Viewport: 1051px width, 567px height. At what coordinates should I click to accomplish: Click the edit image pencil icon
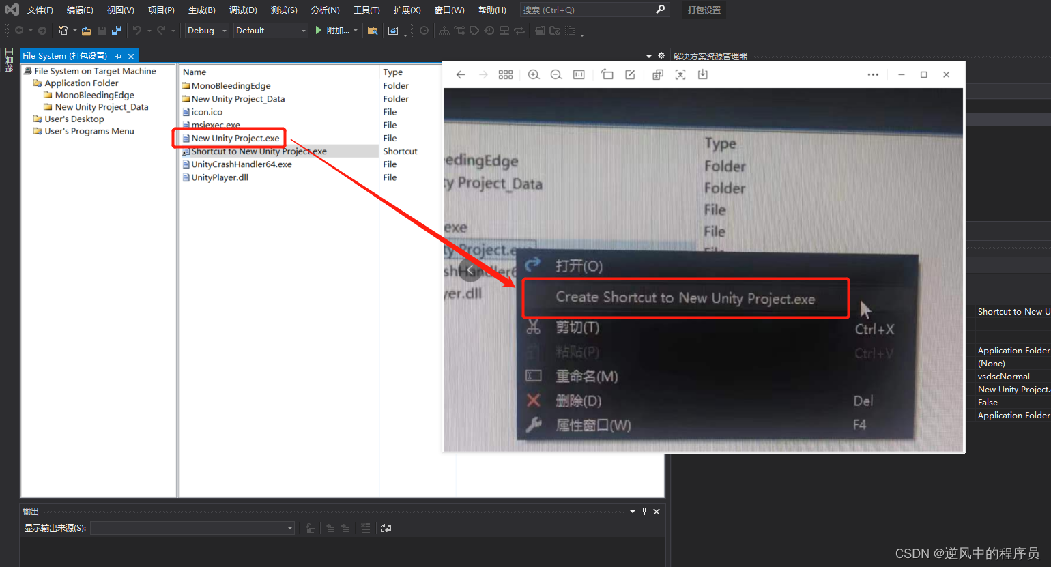coord(630,75)
